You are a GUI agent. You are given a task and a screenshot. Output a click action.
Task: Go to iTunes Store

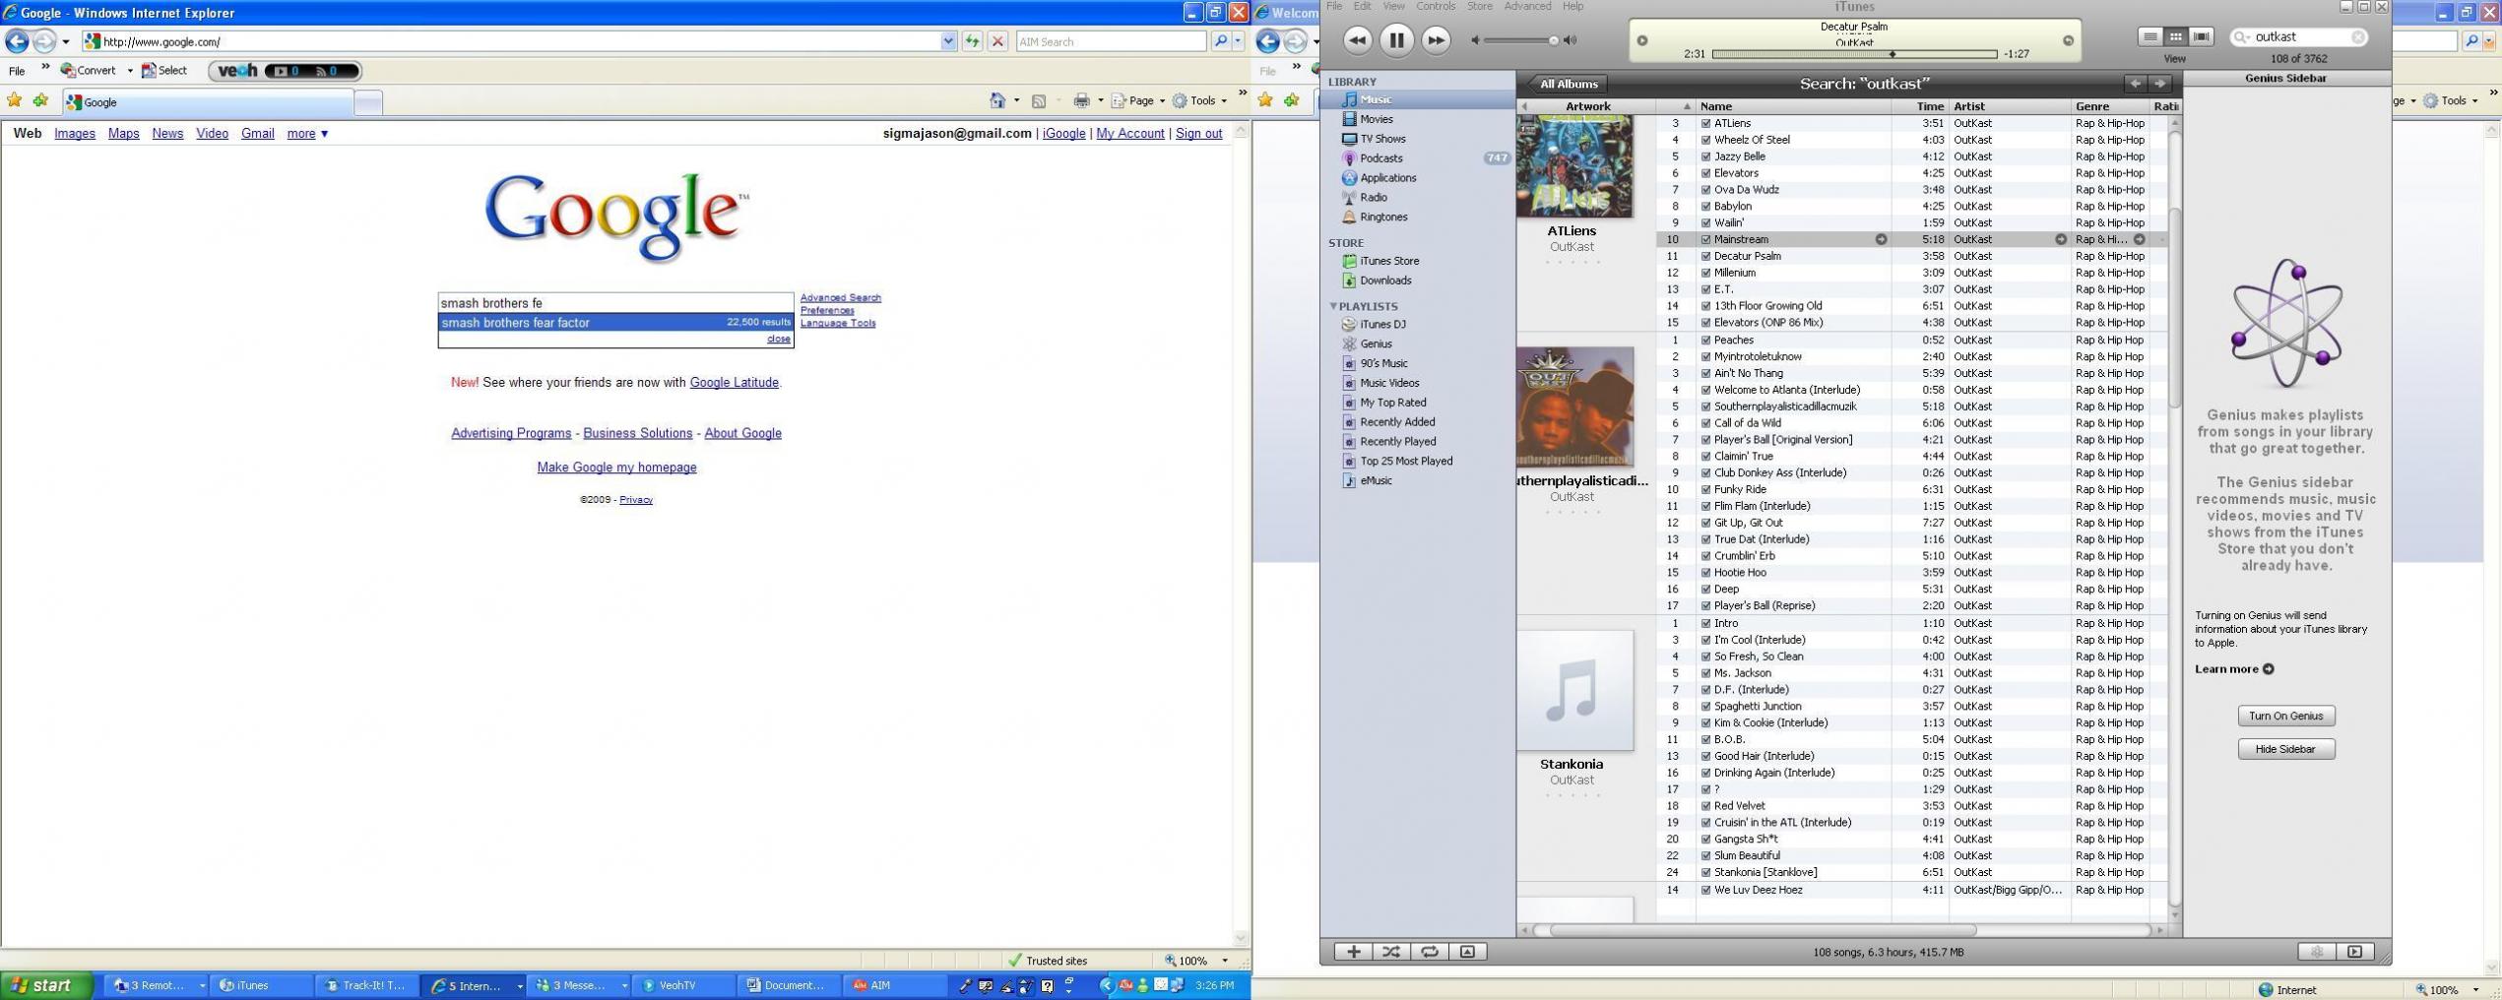coord(1388,261)
